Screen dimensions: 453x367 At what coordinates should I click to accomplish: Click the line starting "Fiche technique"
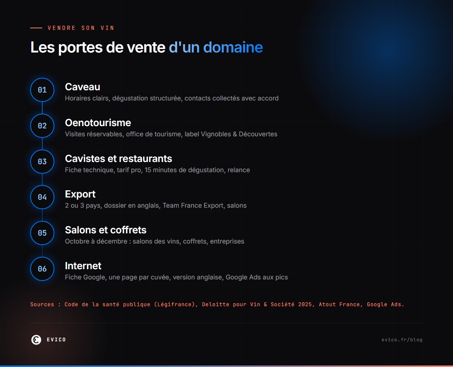[x=157, y=170]
